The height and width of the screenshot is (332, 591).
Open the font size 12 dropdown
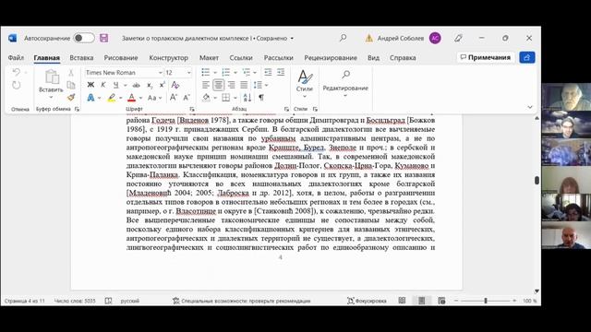point(188,73)
